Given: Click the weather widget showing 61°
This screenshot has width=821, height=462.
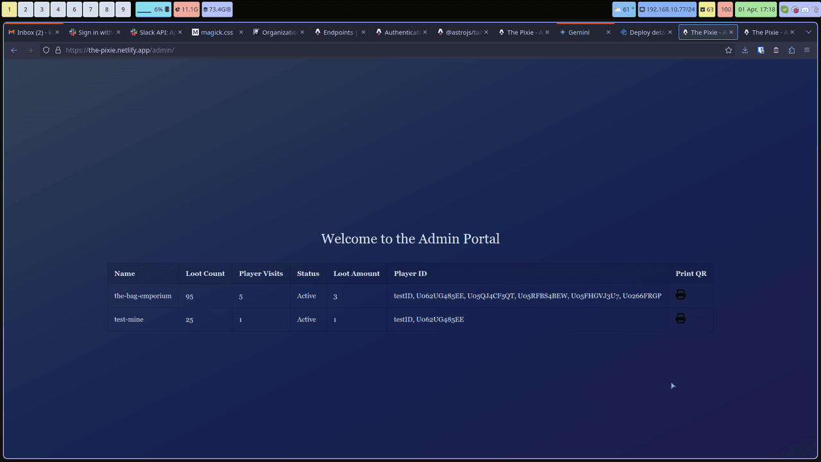Looking at the screenshot, I should pyautogui.click(x=623, y=10).
